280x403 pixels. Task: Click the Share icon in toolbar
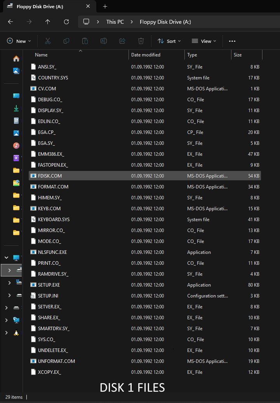[122, 41]
